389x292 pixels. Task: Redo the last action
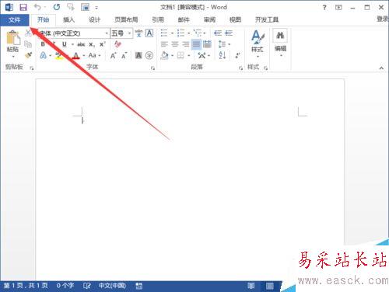click(57, 7)
